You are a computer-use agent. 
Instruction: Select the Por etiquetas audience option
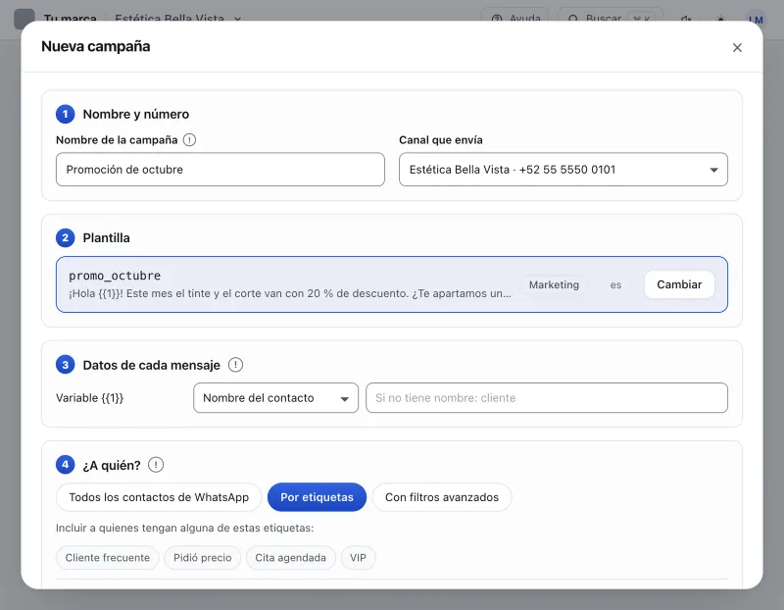coord(317,497)
